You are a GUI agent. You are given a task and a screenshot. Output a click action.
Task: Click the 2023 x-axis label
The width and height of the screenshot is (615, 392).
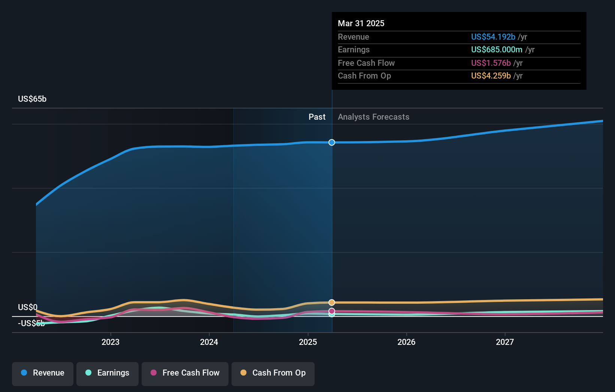[x=110, y=342]
